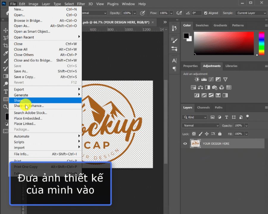Click the foreground color swatch
Image resolution: width=268 pixels, height=214 pixels.
[186, 36]
